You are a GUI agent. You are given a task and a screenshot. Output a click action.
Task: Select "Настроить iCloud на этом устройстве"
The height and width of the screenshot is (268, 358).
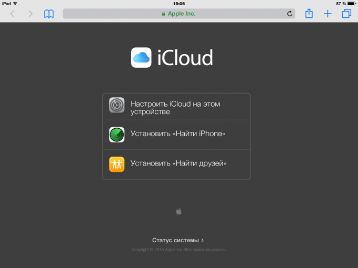coord(176,107)
